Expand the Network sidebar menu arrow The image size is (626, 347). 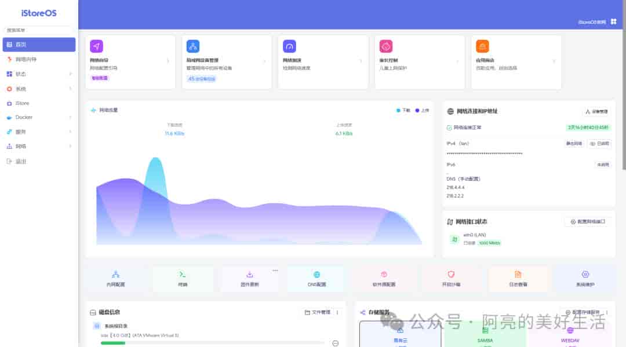(70, 147)
